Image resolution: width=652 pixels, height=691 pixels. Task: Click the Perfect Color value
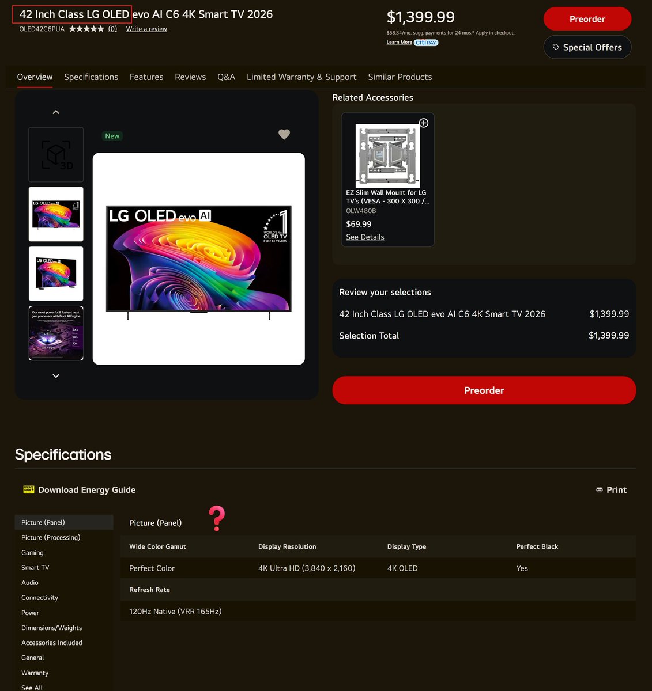(152, 568)
